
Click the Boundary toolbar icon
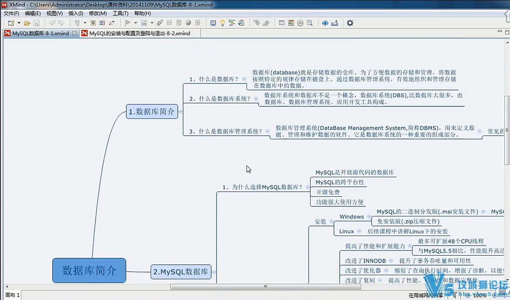pos(93,23)
